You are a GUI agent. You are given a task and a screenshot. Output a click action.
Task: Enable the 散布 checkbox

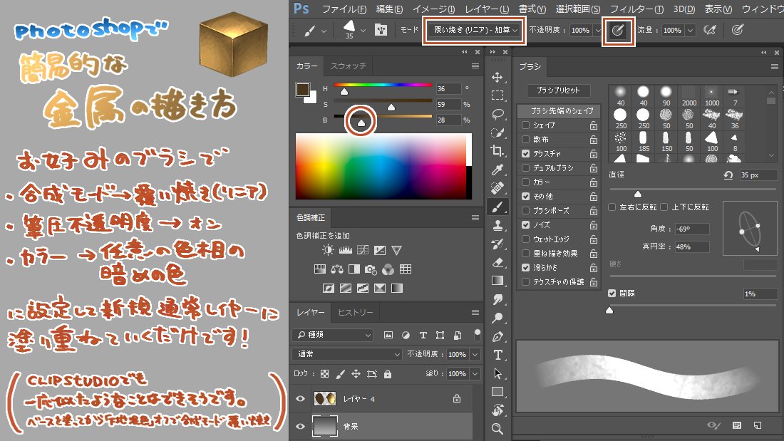click(x=525, y=139)
